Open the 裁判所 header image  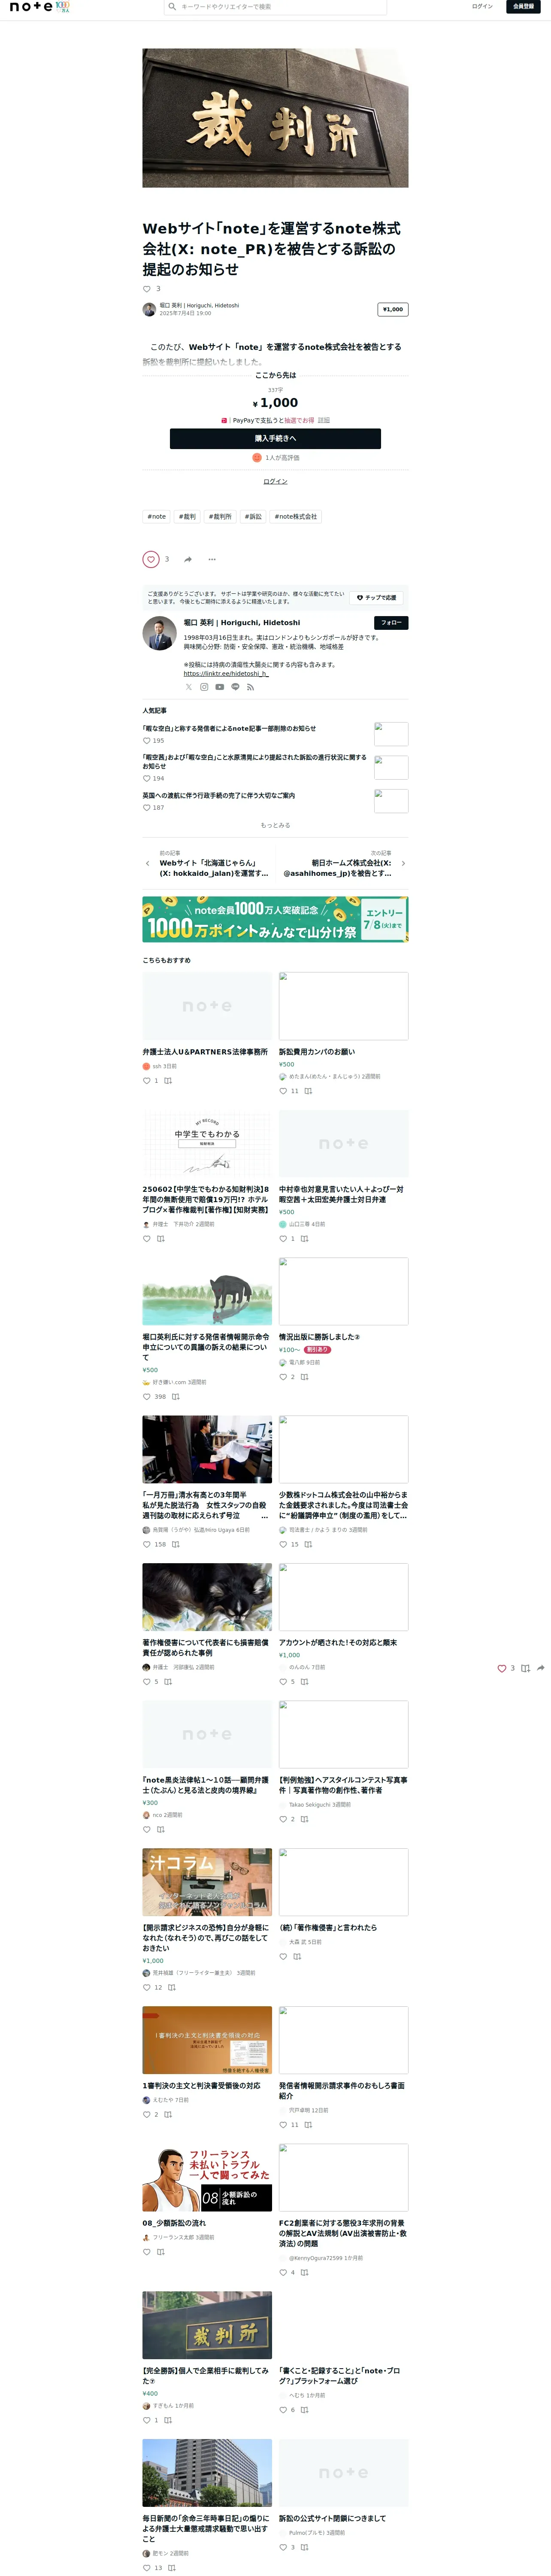click(x=275, y=118)
